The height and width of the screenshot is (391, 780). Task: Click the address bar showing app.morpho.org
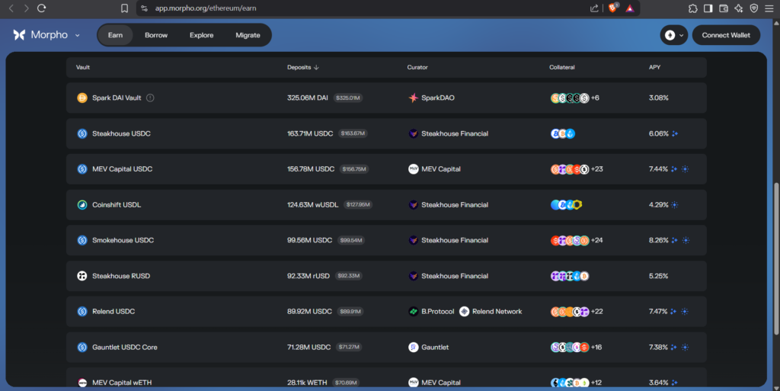[206, 8]
